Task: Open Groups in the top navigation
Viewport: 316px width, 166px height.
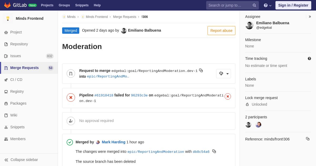Action: (x=64, y=5)
